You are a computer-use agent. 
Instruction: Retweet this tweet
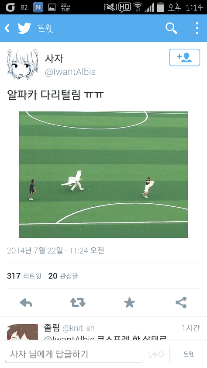[x=78, y=302]
